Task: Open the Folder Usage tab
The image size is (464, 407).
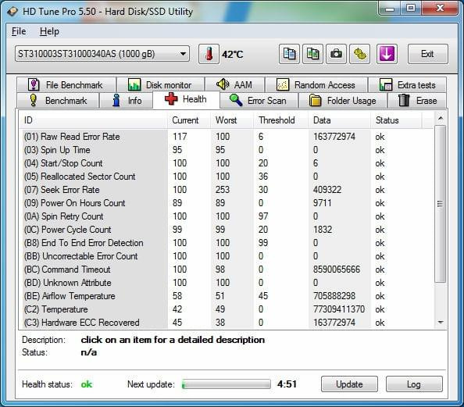Action: 343,101
